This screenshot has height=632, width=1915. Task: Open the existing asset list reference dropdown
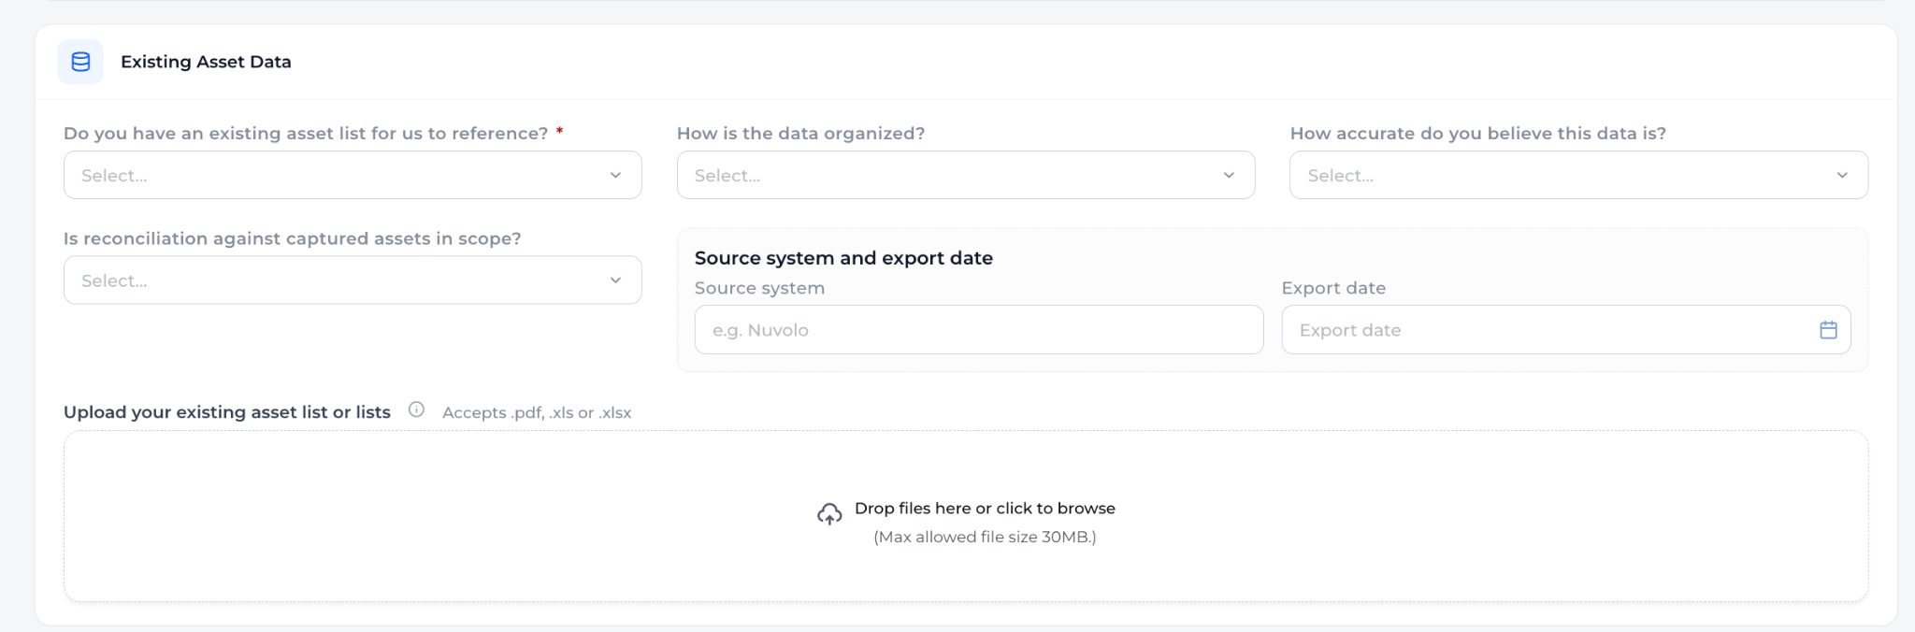pos(353,175)
